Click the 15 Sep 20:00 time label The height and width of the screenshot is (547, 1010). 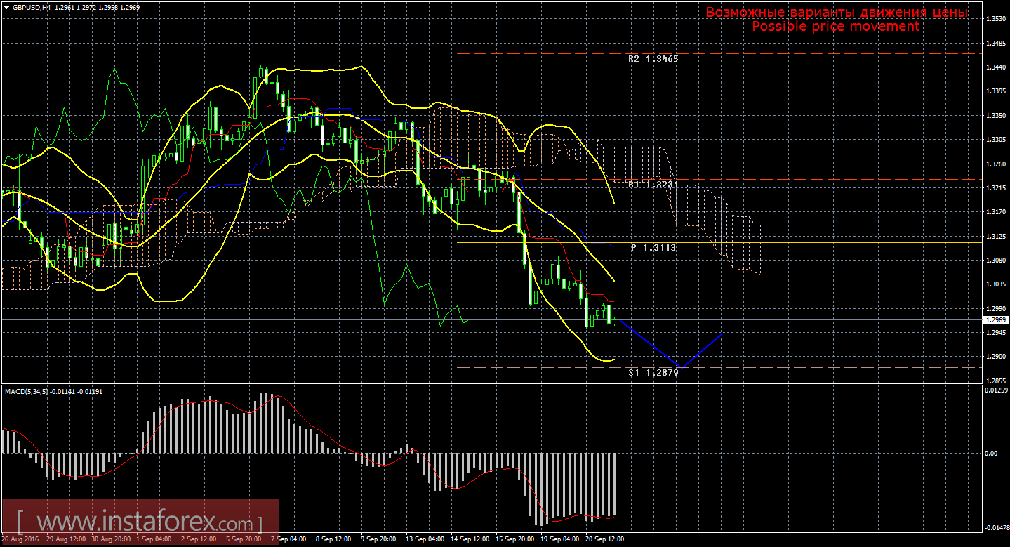[515, 539]
